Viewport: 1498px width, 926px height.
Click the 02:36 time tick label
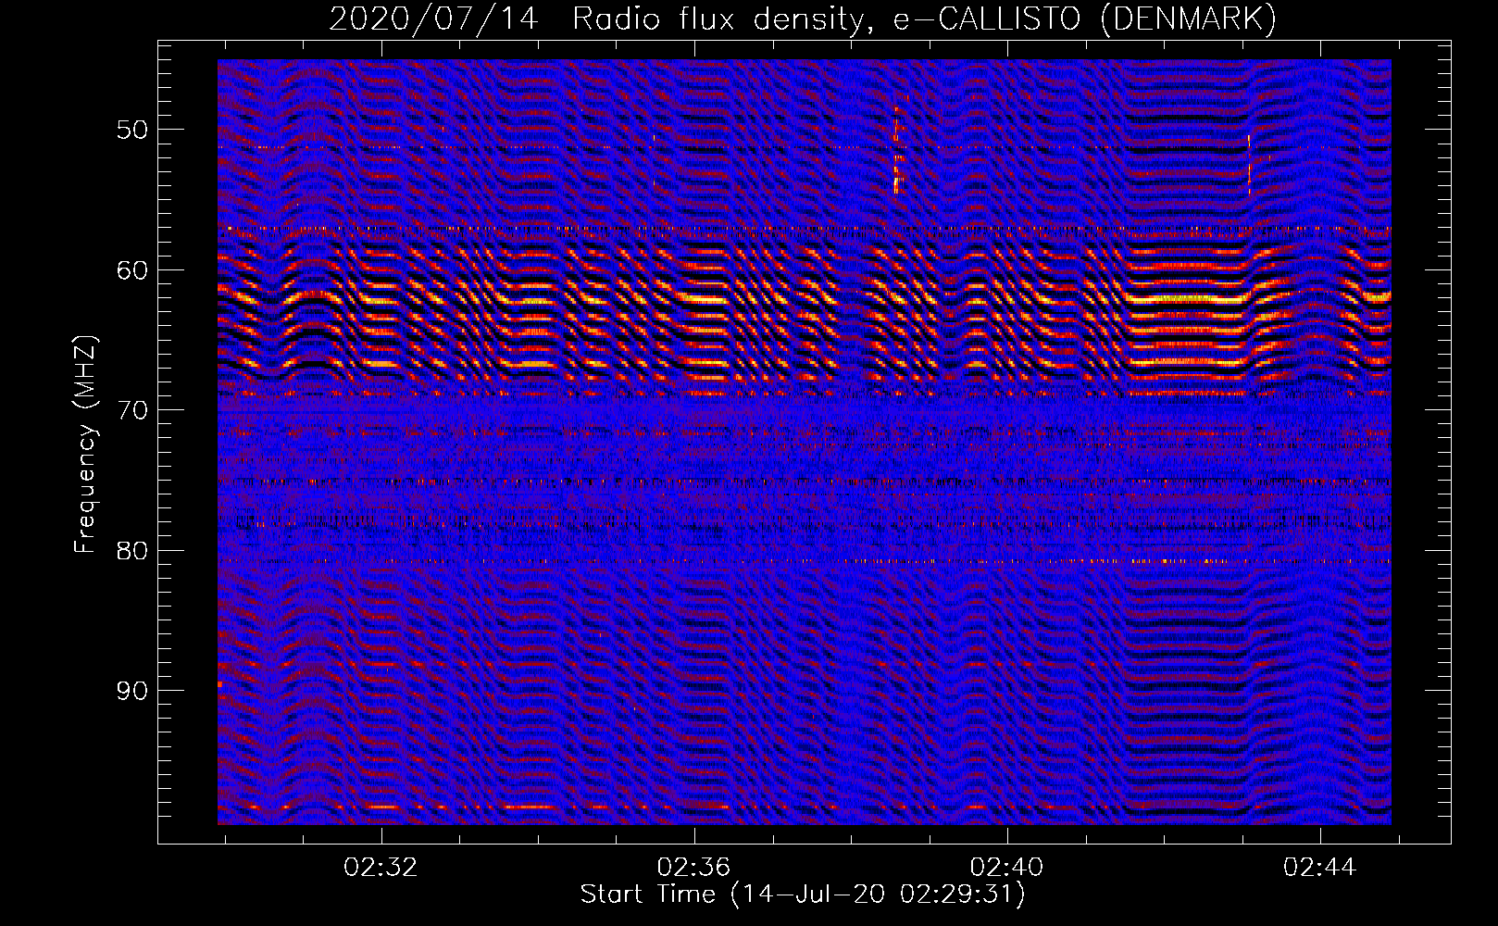click(x=693, y=868)
